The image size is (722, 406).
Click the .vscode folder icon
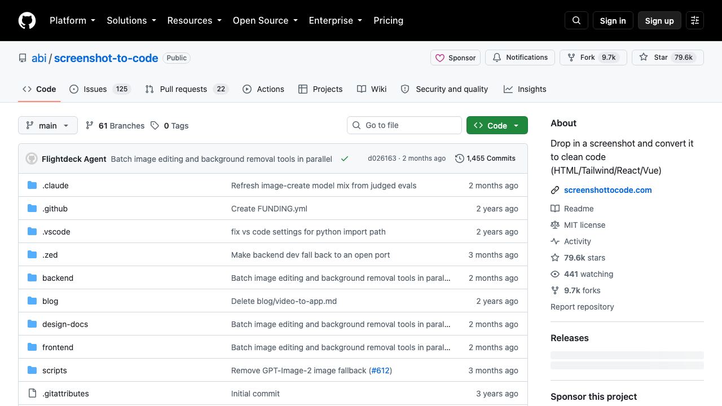[x=32, y=232]
